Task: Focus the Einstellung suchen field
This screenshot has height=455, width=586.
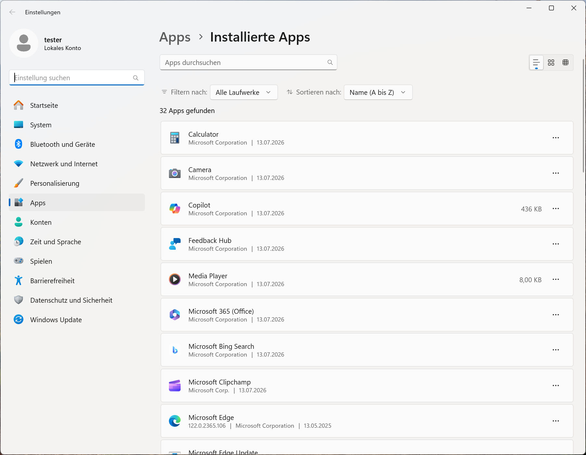Action: (77, 78)
